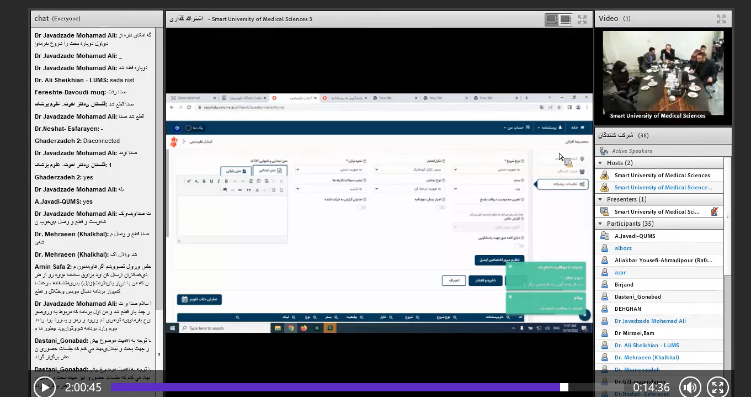The height and width of the screenshot is (398, 751).
Task: Select participant Dastani_Gonabad in attendee list
Action: click(659, 297)
